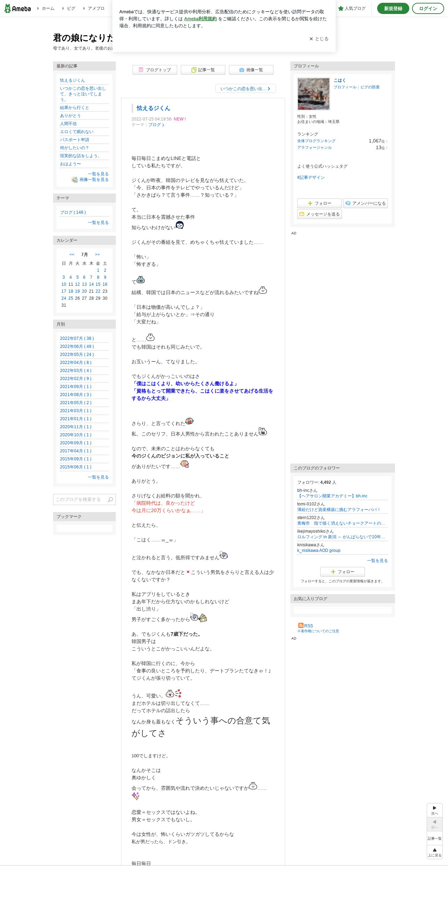Select calendar day 25

(70, 298)
